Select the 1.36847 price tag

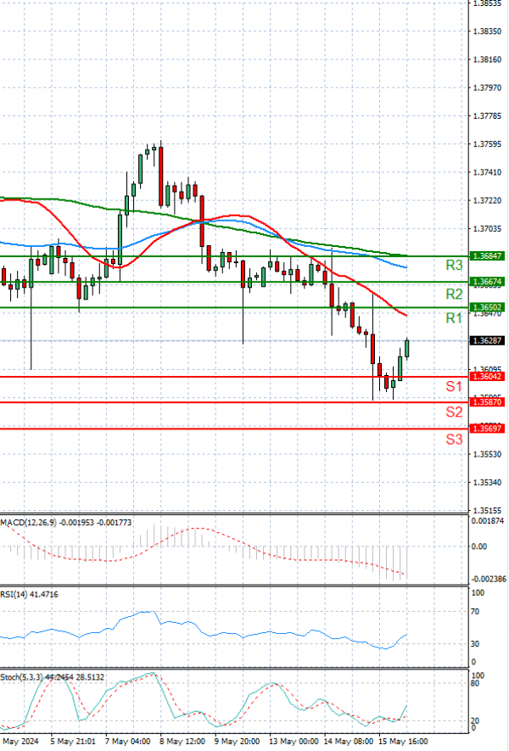point(487,256)
